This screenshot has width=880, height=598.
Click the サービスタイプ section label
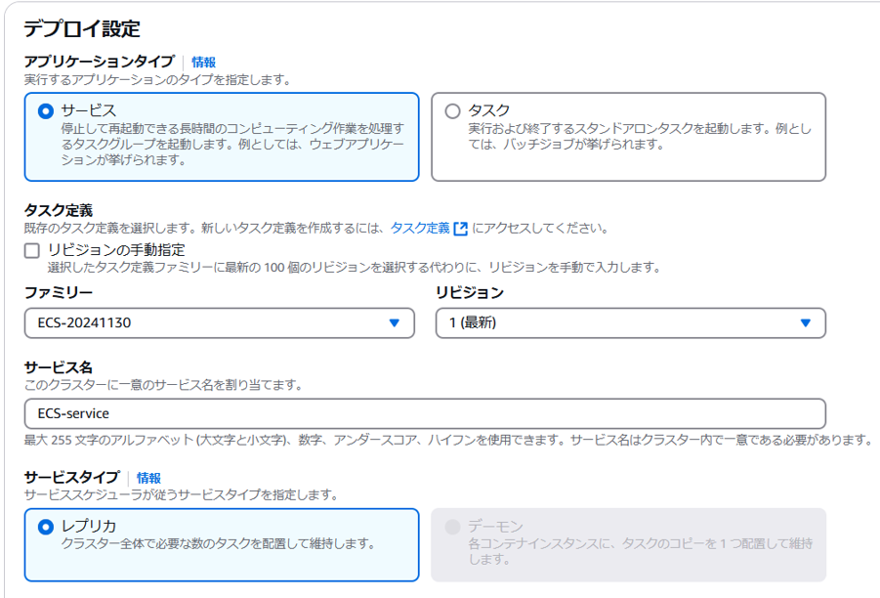(72, 477)
